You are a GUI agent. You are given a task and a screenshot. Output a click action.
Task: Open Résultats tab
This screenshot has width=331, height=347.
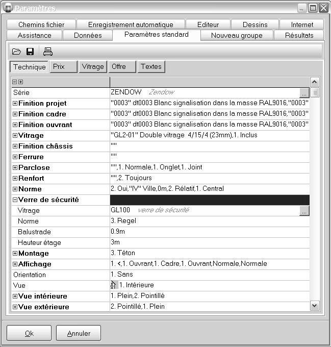299,35
